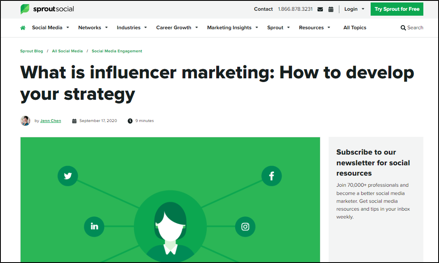Click the envelope email icon in header
This screenshot has height=263, width=439.
coord(320,9)
